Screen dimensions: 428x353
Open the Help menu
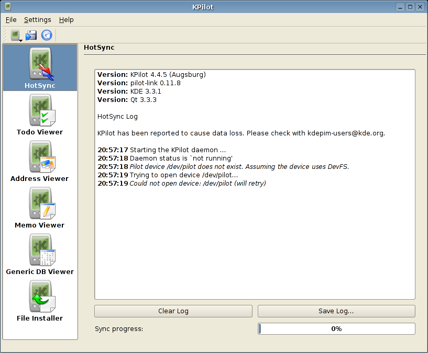pyautogui.click(x=67, y=20)
